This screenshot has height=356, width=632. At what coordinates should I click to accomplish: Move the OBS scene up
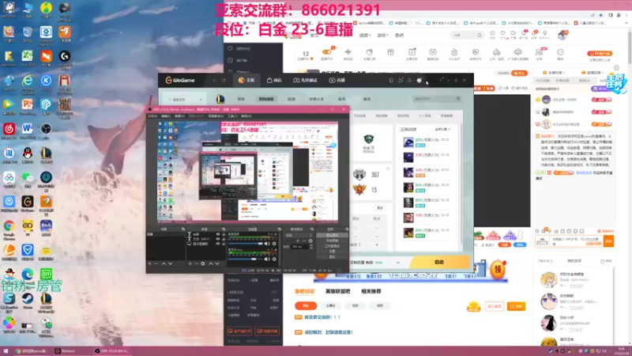164,263
